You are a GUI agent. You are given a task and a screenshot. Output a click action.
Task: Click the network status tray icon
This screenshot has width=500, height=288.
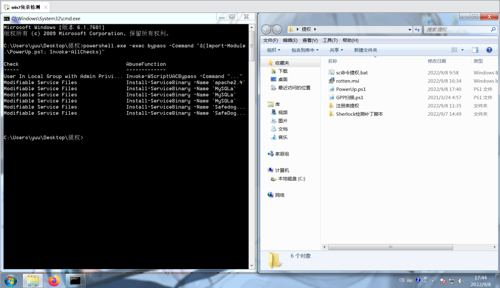coord(451,281)
